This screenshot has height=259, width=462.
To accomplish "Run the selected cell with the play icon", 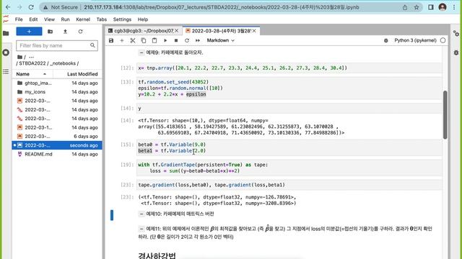I will point(165,40).
